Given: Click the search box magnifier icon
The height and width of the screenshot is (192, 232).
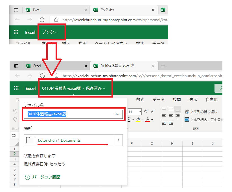Looking at the screenshot, I should 221,88.
